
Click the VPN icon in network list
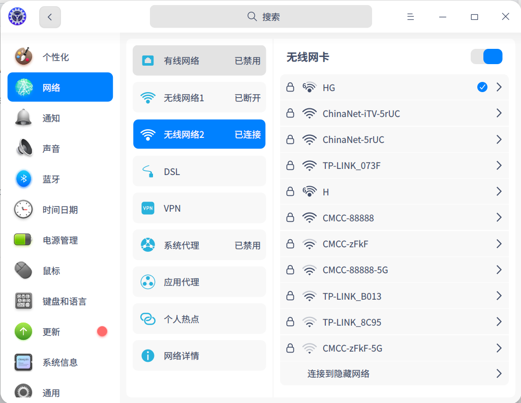(x=147, y=208)
